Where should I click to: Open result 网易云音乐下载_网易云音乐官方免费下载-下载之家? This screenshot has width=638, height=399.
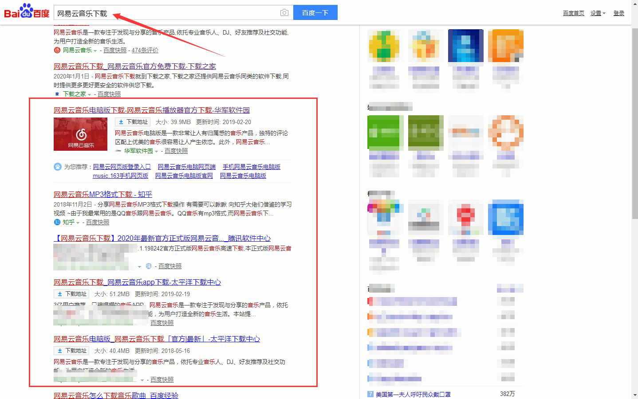coord(135,66)
